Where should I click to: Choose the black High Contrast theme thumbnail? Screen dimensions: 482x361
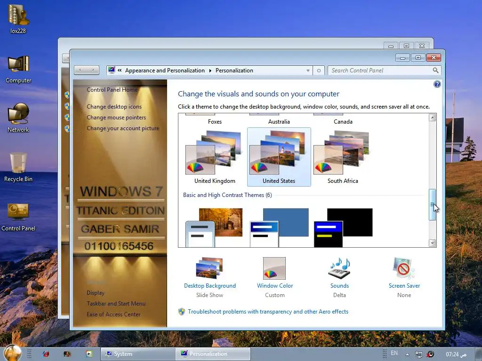[x=343, y=228]
